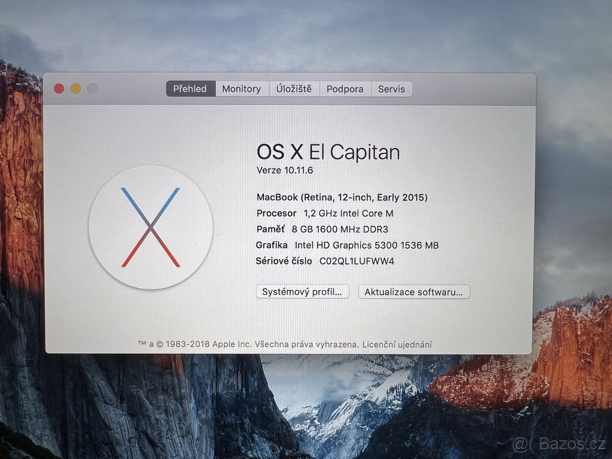
Task: Launch Aktualizace softwaru
Action: (414, 292)
